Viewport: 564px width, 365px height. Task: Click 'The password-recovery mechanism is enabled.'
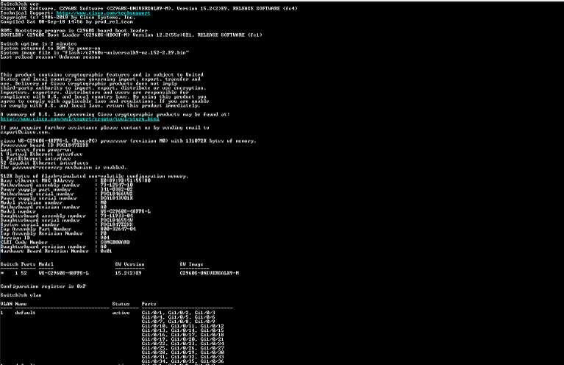point(64,167)
